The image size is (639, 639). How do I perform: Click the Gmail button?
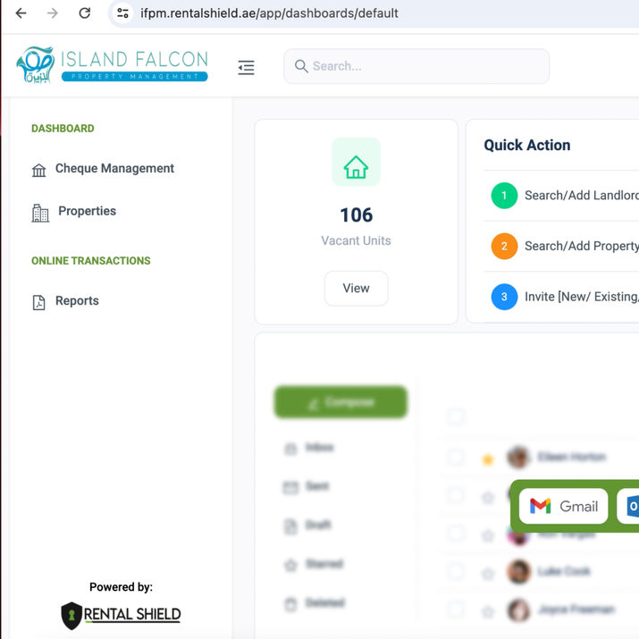coord(564,506)
